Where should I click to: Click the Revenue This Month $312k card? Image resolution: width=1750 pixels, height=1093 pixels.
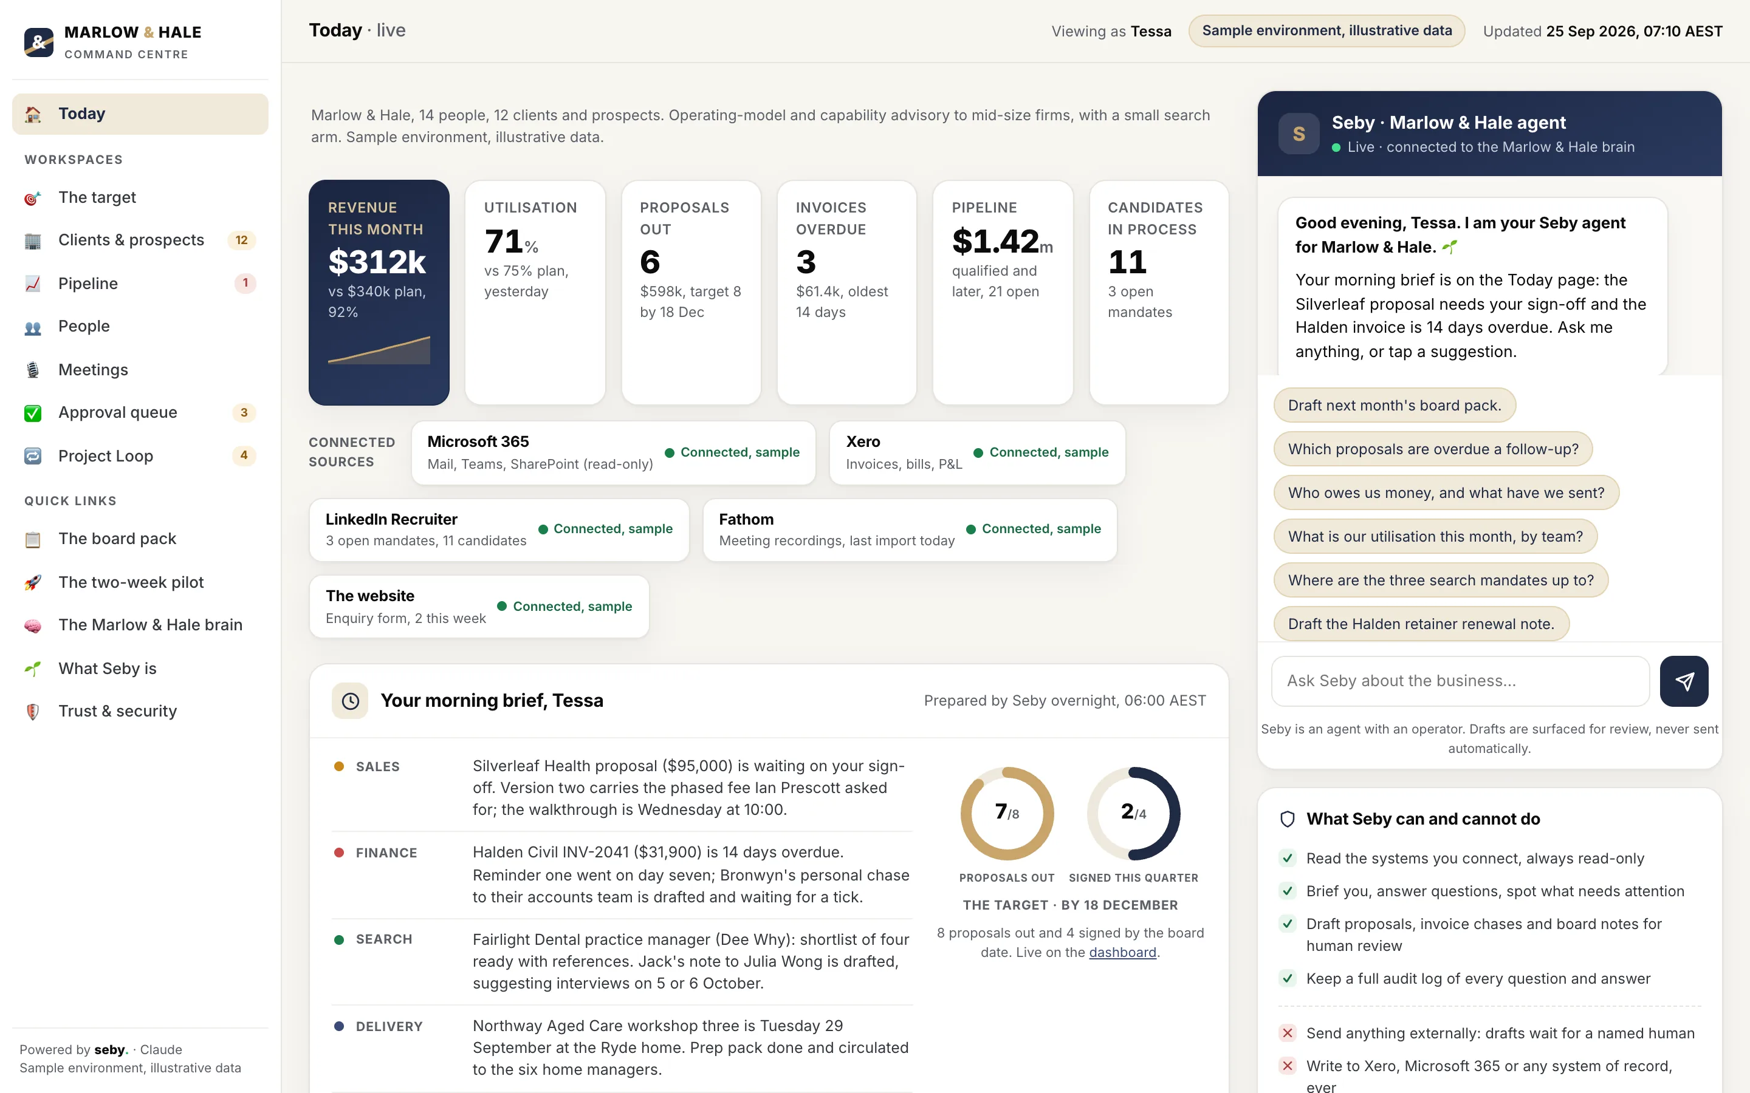coord(379,292)
